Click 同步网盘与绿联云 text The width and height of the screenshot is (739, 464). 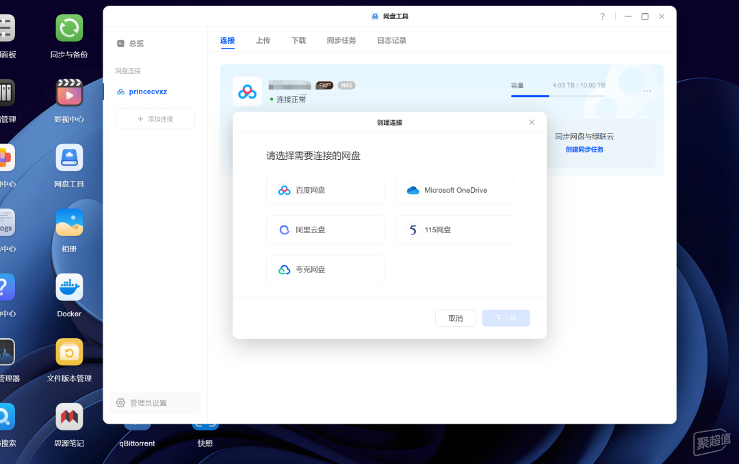584,137
